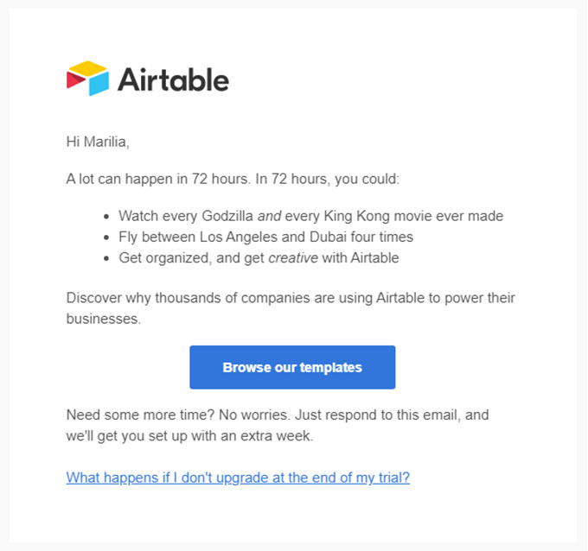The height and width of the screenshot is (551, 588).
Task: Click the Godzilla and King Kong bullet
Action: 310,216
